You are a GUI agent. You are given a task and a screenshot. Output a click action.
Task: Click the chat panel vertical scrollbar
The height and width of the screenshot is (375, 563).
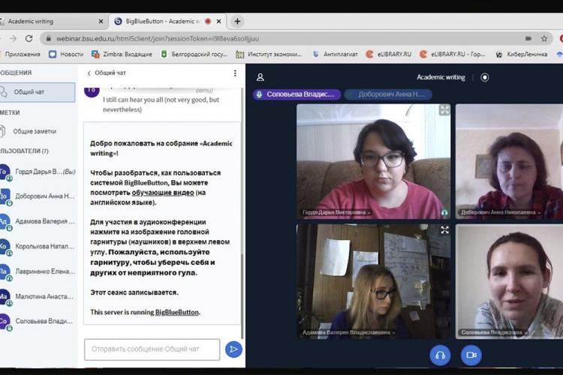[x=242, y=296]
